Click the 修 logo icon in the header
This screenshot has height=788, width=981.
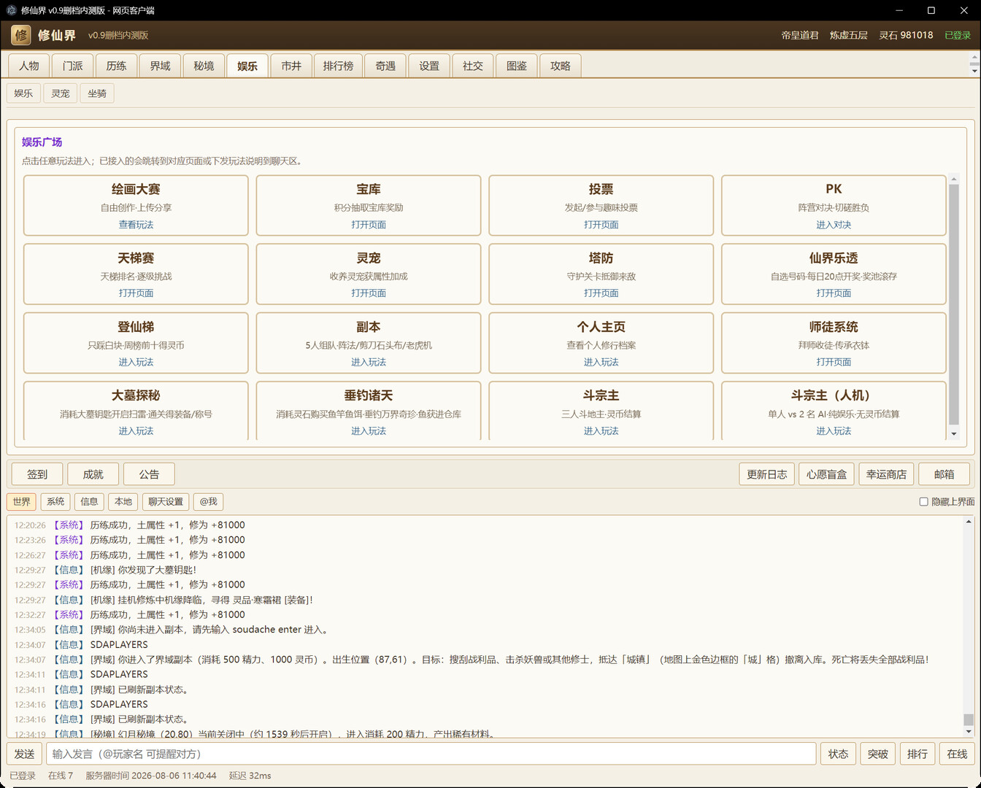point(21,35)
